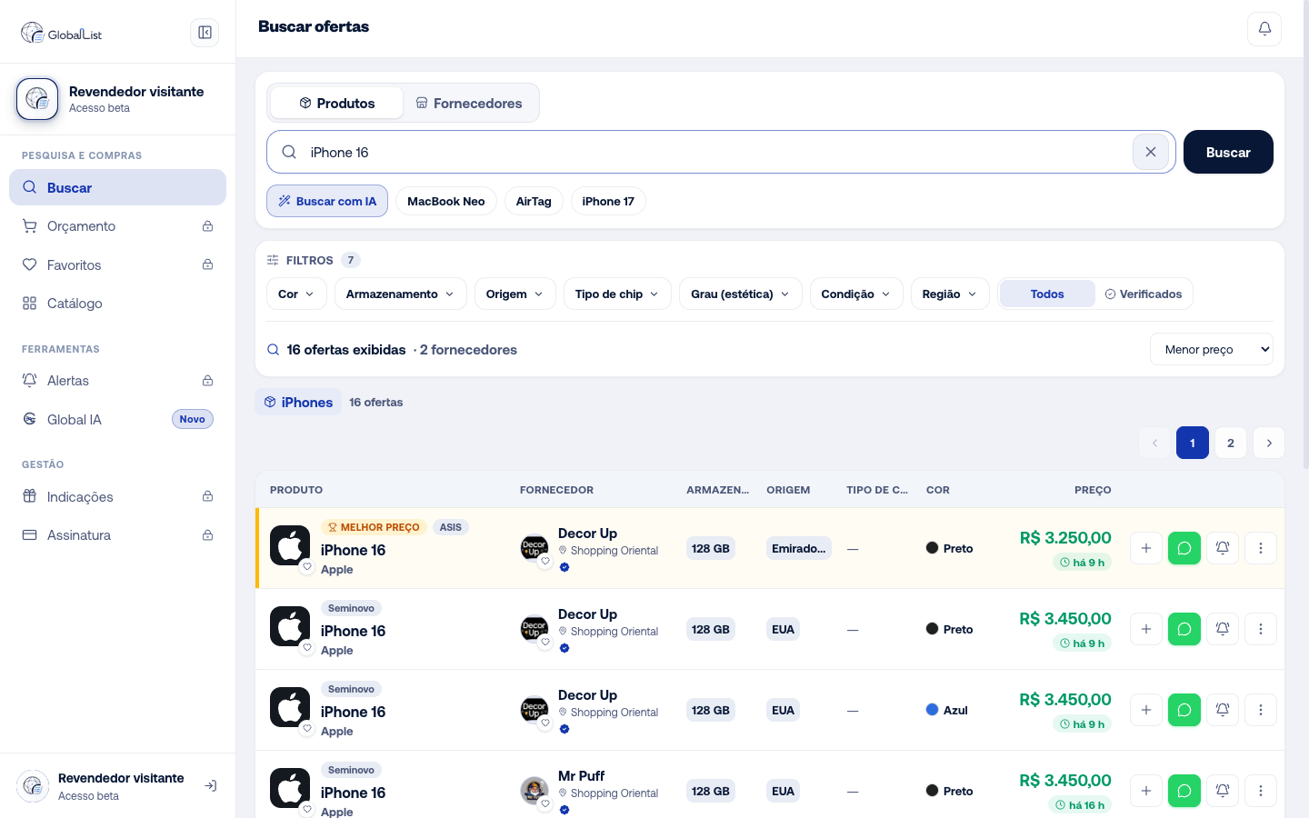Viewport: 1309px width, 818px height.
Task: Add the Mr Puff iPhone 16 offer
Action: (x=1146, y=791)
